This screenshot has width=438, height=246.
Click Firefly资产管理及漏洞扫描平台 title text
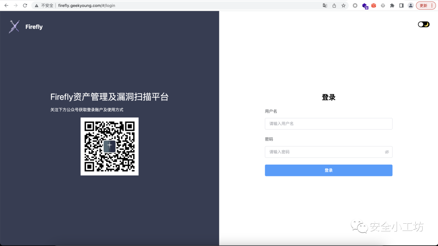click(109, 97)
